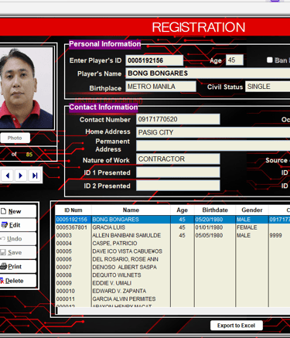290x338 pixels.
Task: Select row EDDIE V. UMALI
Action: (172, 283)
